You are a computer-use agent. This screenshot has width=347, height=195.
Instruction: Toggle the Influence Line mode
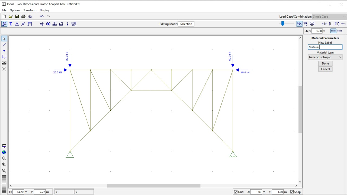tap(306, 24)
